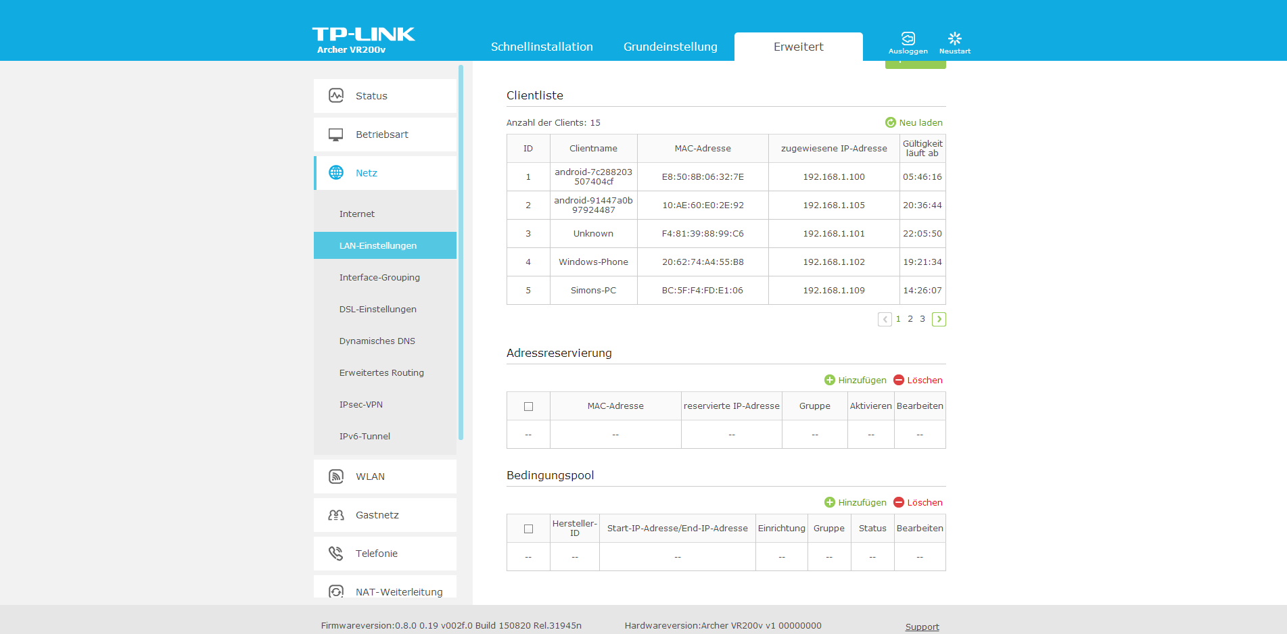Open DSL-Einstellungen in the Netz submenu
The height and width of the screenshot is (634, 1287).
377,309
